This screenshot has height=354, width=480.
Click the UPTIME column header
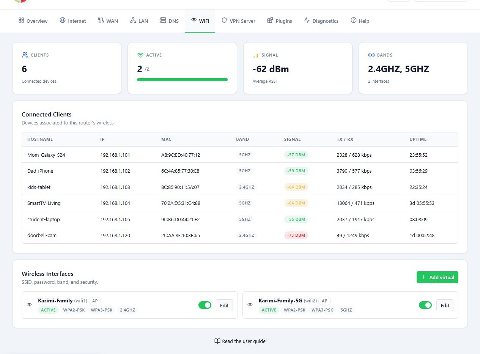[418, 139]
